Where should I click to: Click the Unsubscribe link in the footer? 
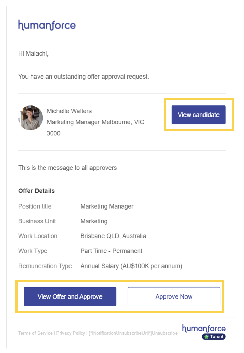(x=165, y=333)
